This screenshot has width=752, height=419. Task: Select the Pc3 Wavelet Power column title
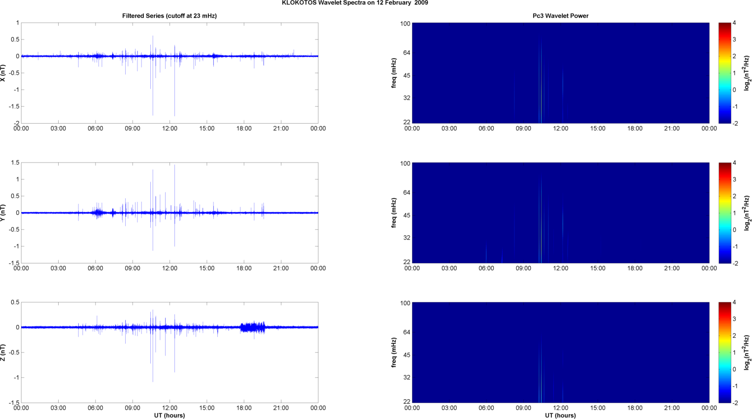click(x=560, y=16)
